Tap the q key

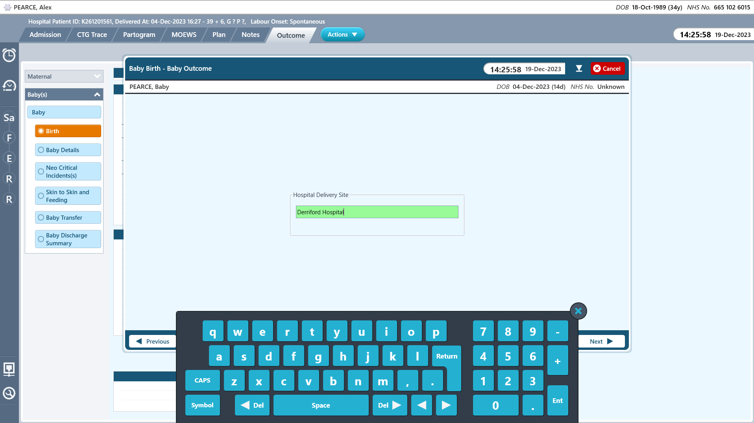[x=213, y=331]
